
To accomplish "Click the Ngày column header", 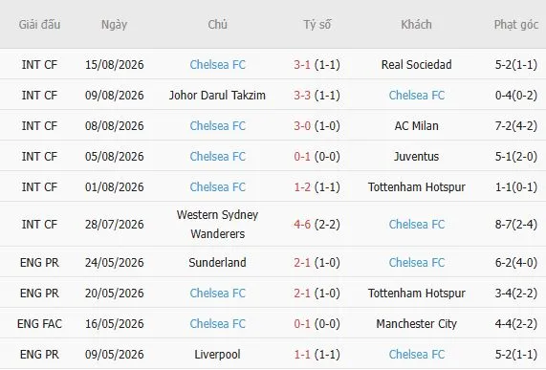I will coord(114,25).
